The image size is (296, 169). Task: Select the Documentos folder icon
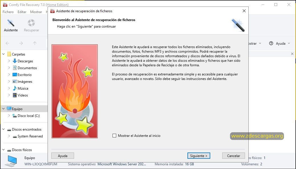(x=15, y=68)
